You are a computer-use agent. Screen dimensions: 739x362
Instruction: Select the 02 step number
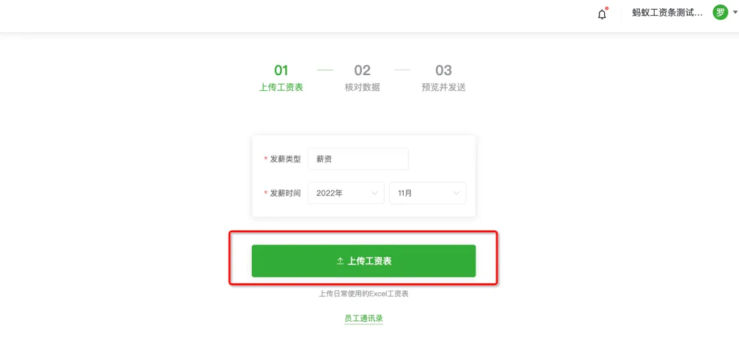[x=362, y=70]
